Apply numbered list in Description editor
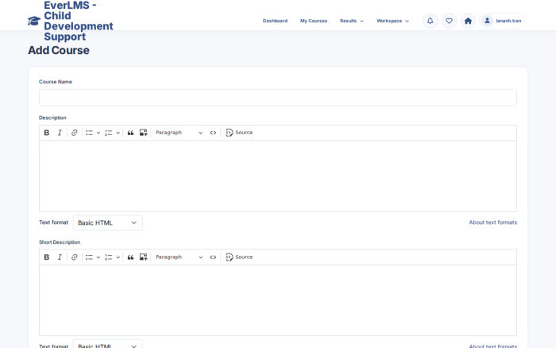Screen dimensions: 556x348 tap(109, 133)
